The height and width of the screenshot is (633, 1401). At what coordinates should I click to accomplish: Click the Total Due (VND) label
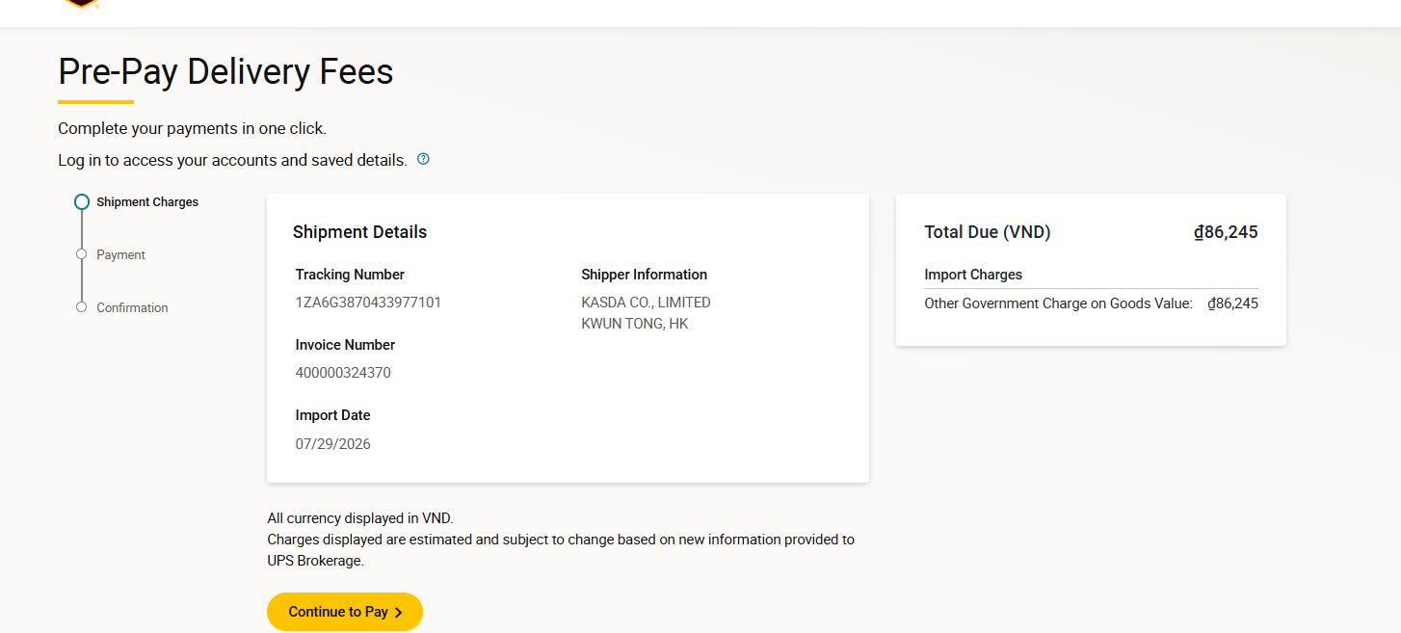[988, 232]
